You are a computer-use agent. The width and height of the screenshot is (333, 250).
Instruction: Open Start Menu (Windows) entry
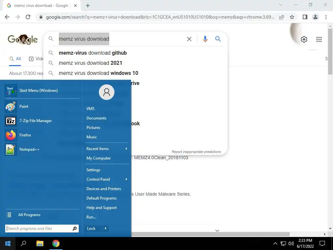[42, 90]
